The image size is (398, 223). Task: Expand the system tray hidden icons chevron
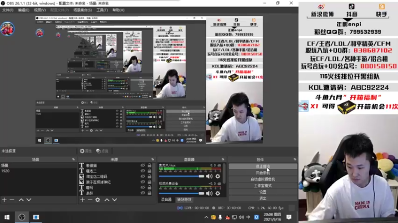click(206, 217)
